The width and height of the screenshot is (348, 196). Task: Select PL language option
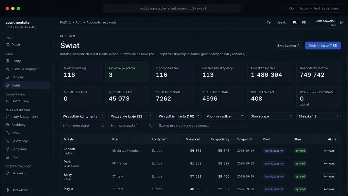pos(295,22)
